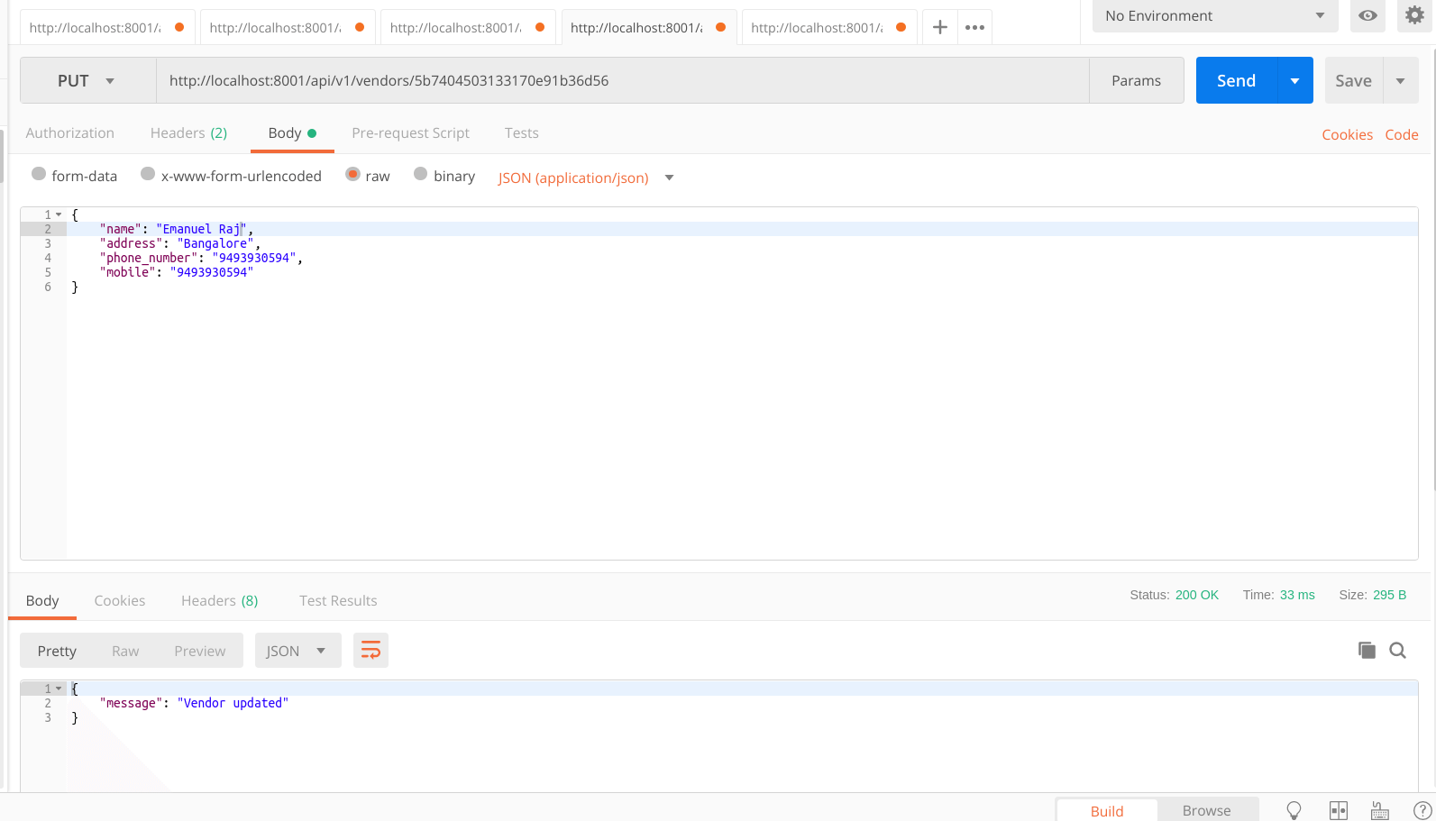Open keyboard shortcuts icon in status bar
1436x821 pixels.
click(x=1380, y=810)
